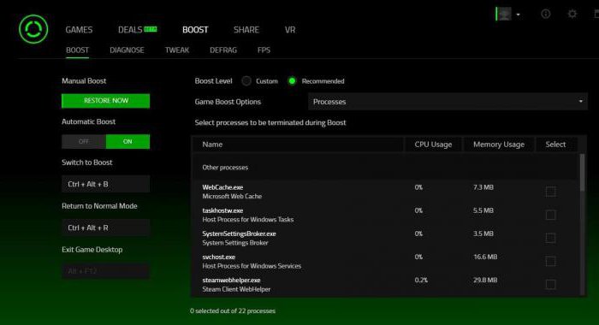Click the steamwebhelper.exe process name
This screenshot has height=325, width=599.
[x=231, y=281]
